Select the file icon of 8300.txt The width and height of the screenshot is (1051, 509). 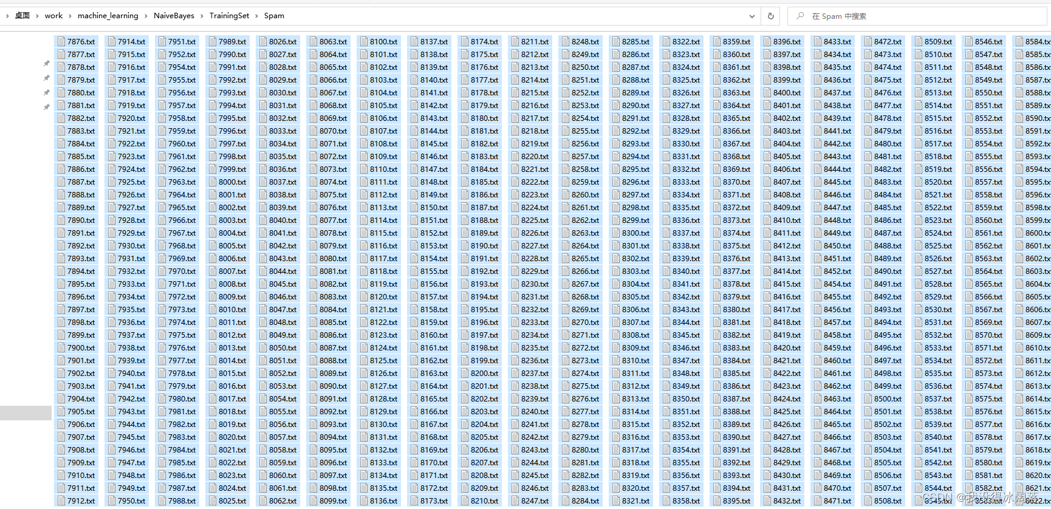tap(616, 233)
